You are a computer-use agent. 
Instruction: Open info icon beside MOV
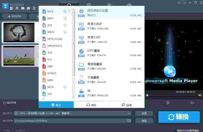point(65,87)
